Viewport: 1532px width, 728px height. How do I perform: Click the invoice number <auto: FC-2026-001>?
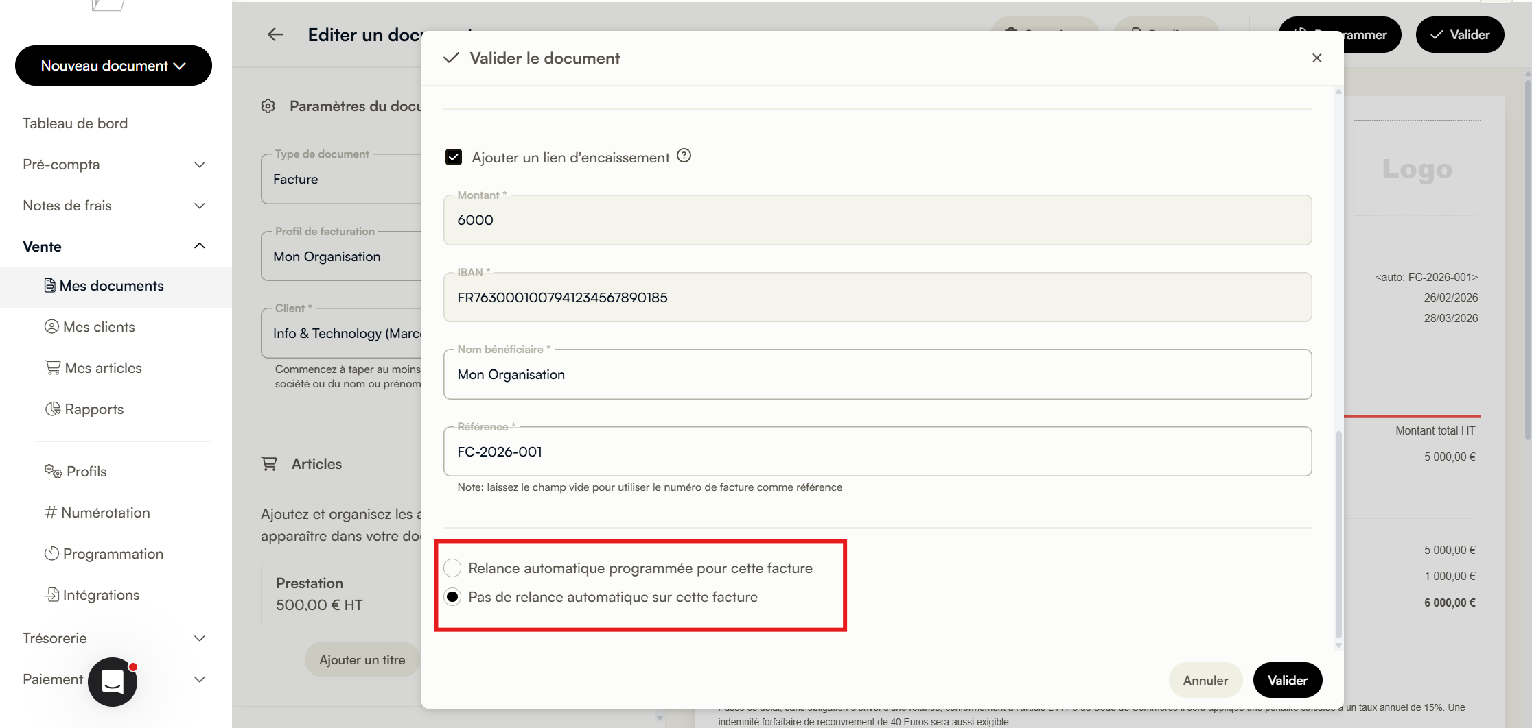(x=1426, y=277)
